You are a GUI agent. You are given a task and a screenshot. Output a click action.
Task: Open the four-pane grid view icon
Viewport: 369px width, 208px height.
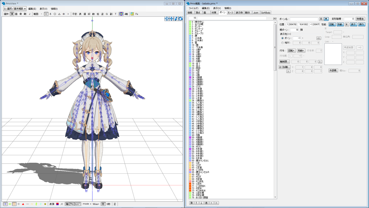click(132, 14)
